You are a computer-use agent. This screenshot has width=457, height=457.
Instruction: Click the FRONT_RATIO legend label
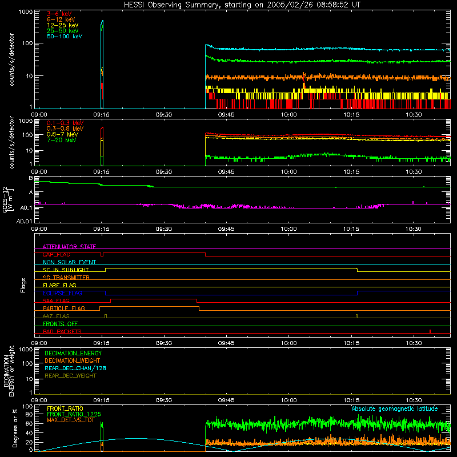[x=65, y=408]
